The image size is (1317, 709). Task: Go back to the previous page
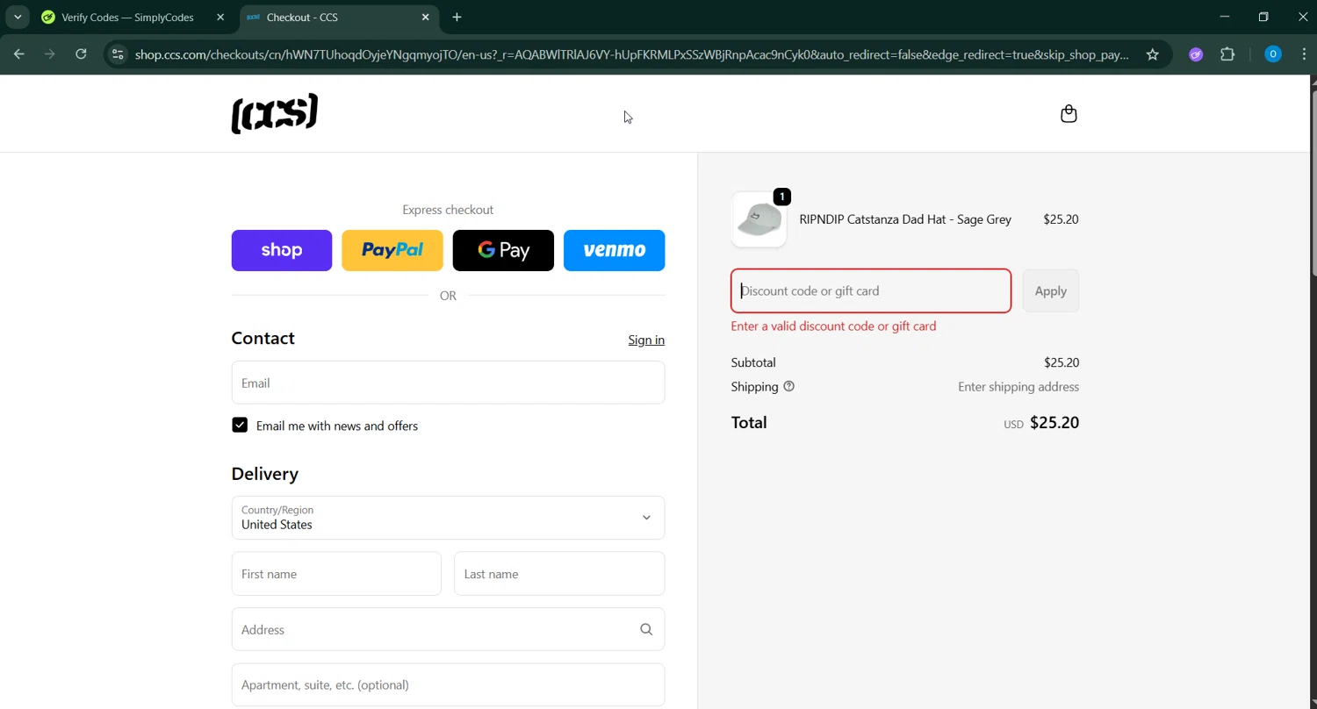click(19, 54)
